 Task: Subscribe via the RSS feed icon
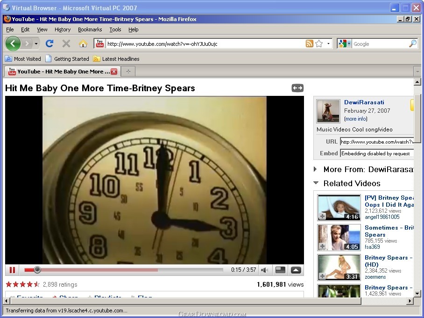click(309, 43)
